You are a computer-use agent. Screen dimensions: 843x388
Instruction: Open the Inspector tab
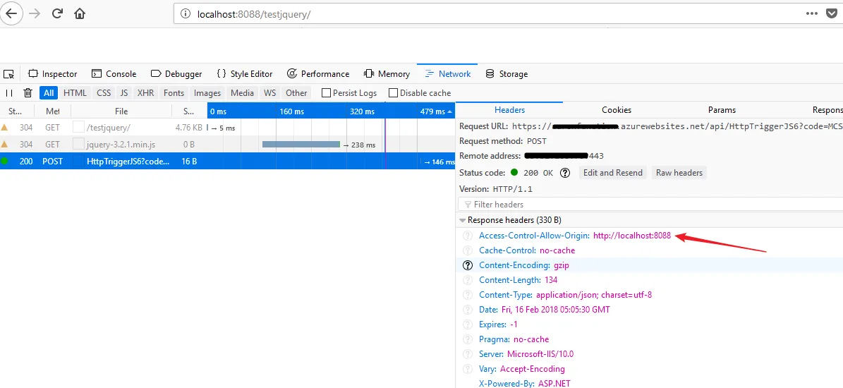tap(53, 74)
